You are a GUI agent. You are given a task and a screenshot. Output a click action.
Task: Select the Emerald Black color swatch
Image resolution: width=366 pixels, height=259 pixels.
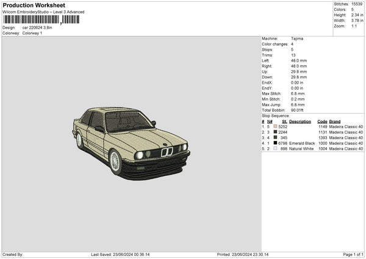click(276, 143)
